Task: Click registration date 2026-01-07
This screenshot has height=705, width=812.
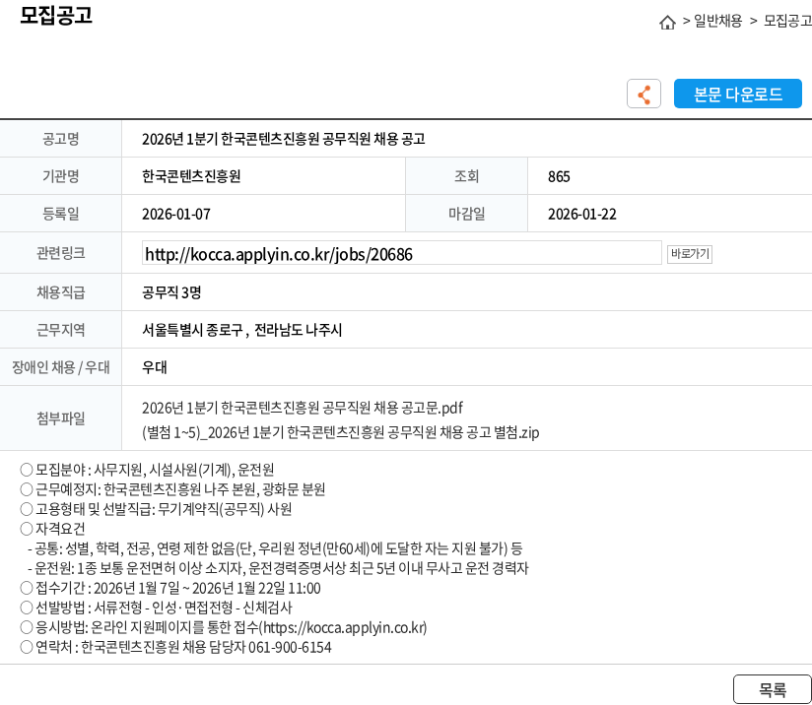Action: (176, 214)
